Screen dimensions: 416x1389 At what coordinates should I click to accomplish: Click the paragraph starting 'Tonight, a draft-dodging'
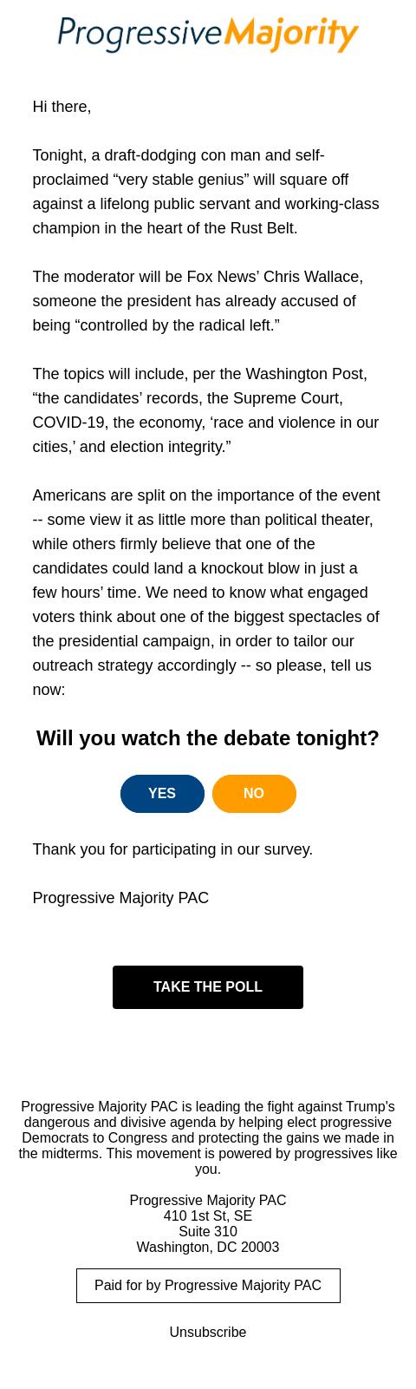click(x=206, y=192)
